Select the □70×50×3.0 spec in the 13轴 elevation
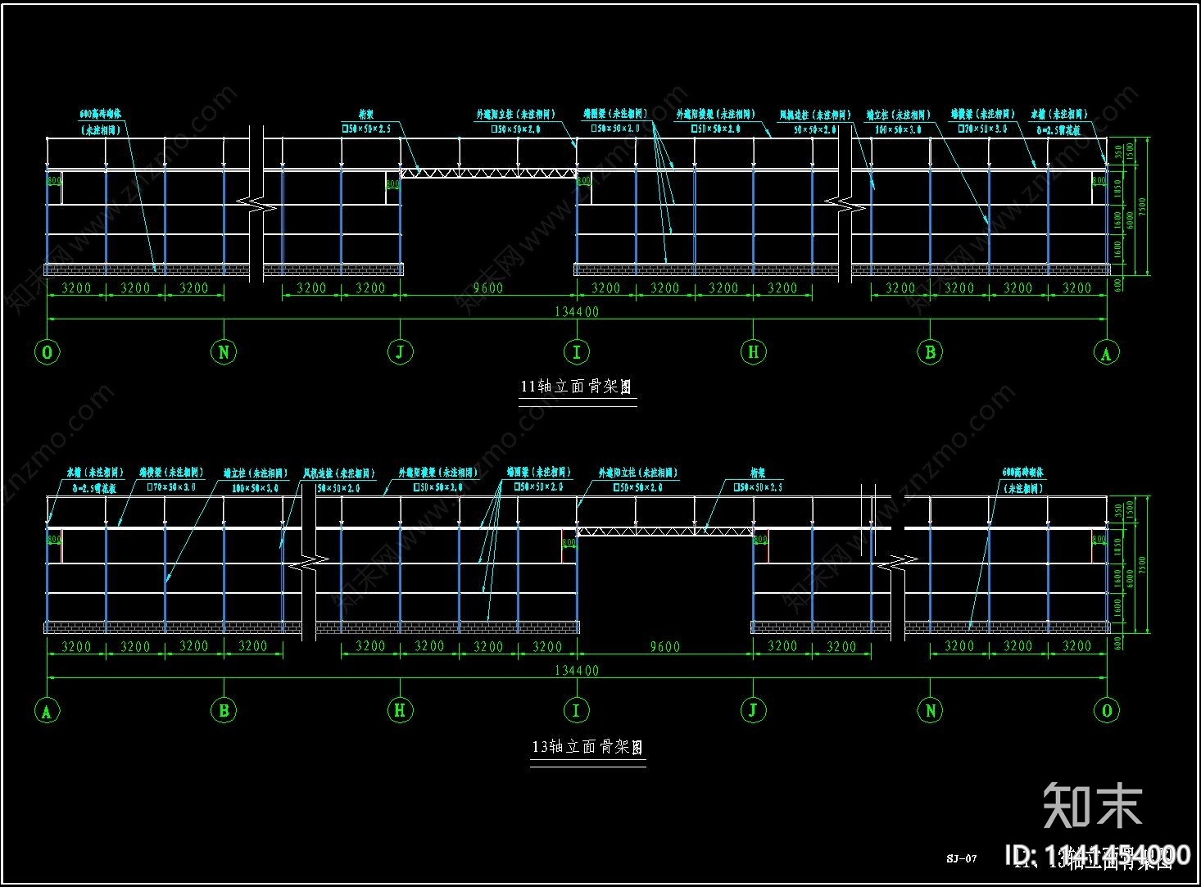The height and width of the screenshot is (887, 1201). (x=170, y=488)
